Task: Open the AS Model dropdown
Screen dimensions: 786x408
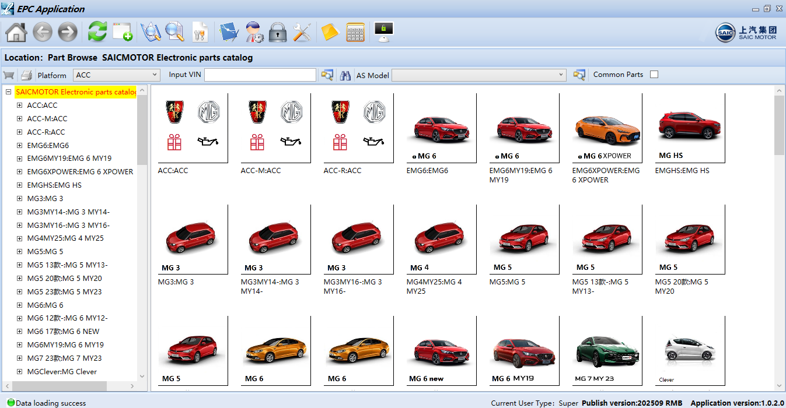Action: 479,75
